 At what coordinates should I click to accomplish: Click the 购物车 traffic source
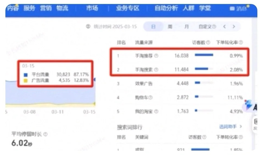click(x=141, y=97)
